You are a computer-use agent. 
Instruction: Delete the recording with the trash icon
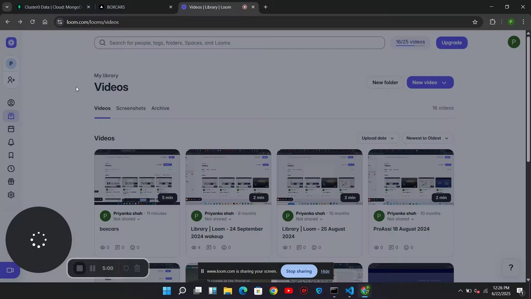[137, 268]
